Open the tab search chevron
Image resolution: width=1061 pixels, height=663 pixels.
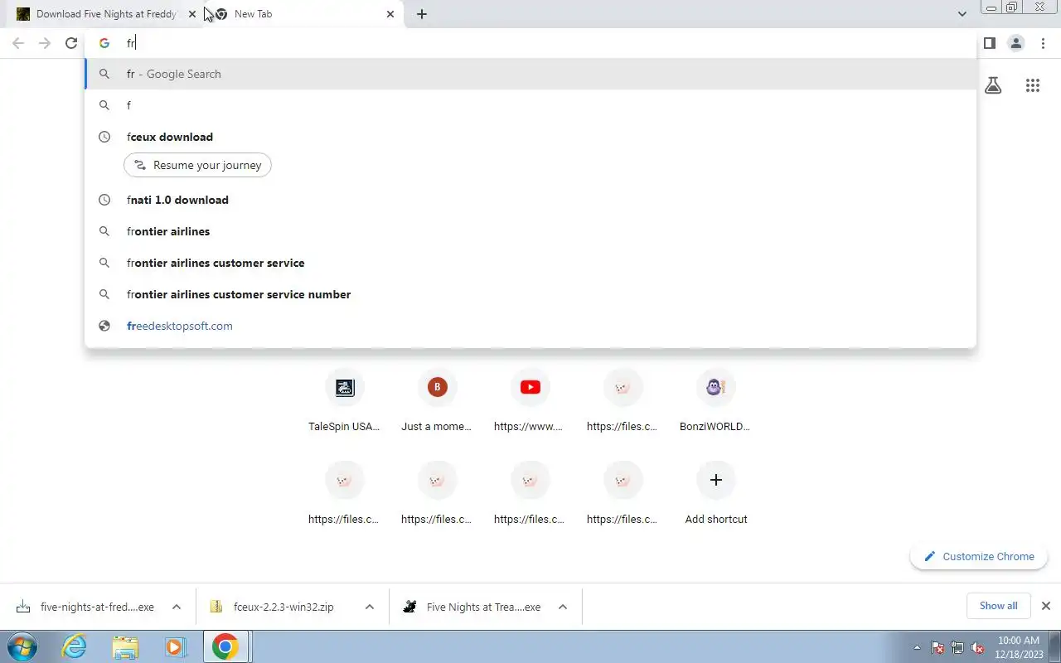click(x=962, y=14)
